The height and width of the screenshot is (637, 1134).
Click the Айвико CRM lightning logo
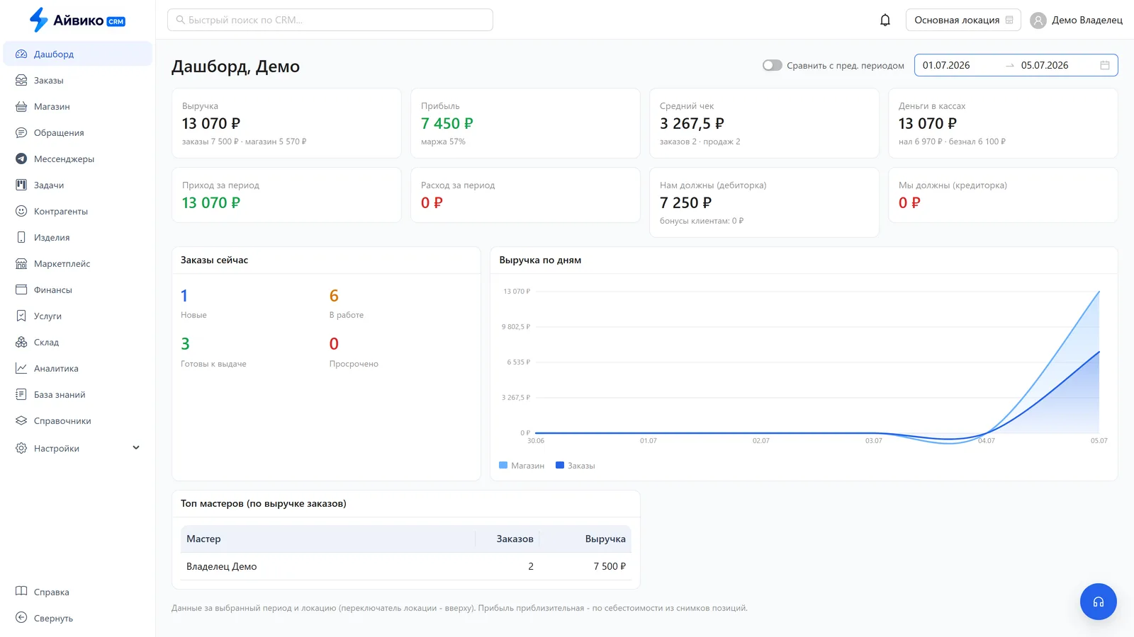click(38, 20)
